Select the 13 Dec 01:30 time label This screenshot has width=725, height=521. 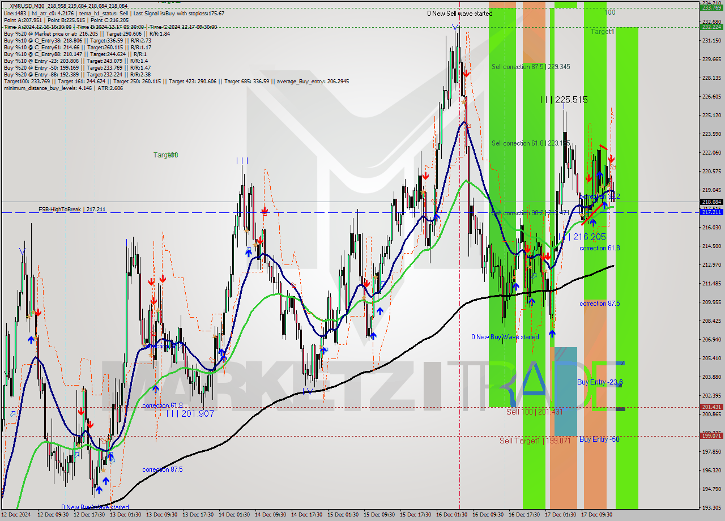(x=125, y=515)
